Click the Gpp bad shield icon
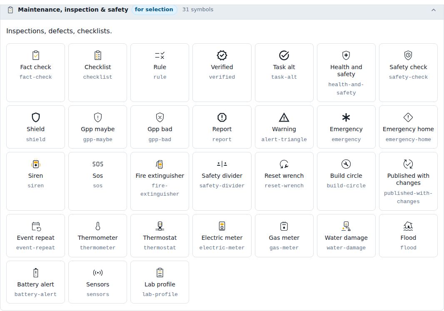 pos(160,117)
